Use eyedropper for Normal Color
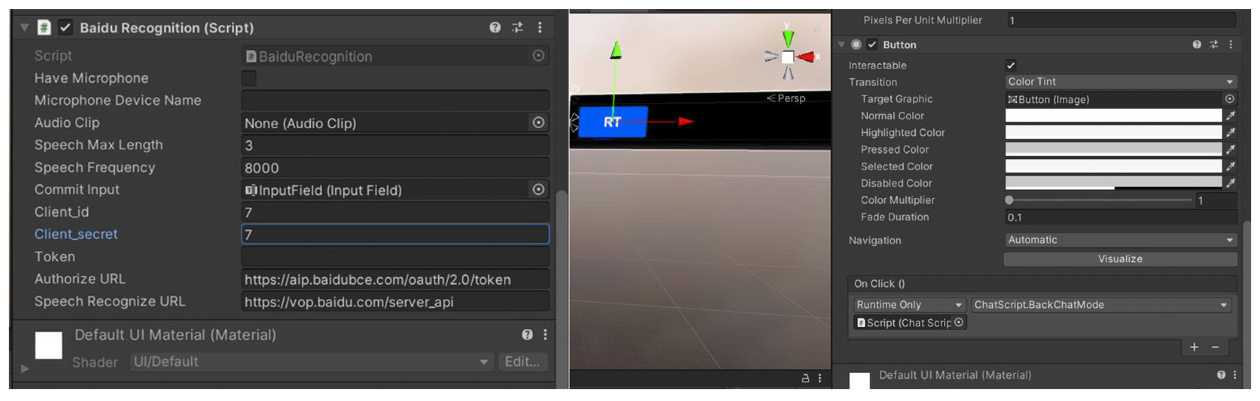This screenshot has height=401, width=1260. 1230,116
